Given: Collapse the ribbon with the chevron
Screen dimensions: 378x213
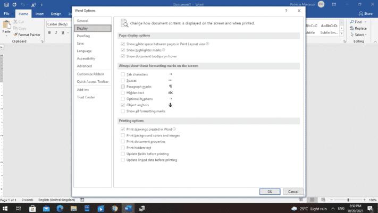Looking at the screenshot, I should (x=375, y=41).
